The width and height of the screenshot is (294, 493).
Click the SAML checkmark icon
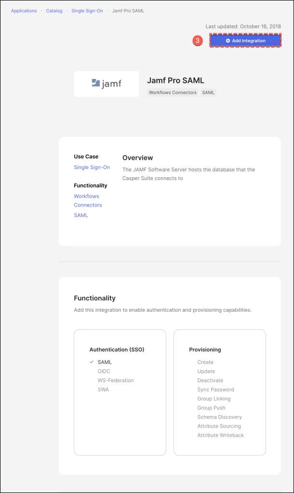point(92,362)
